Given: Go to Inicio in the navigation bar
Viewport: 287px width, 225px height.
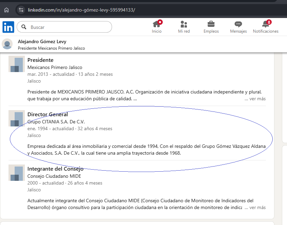Looking at the screenshot, I should tap(157, 27).
